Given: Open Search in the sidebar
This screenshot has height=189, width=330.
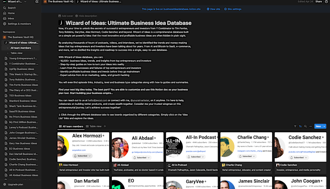Looking at the screenshot, I should 20,8.
